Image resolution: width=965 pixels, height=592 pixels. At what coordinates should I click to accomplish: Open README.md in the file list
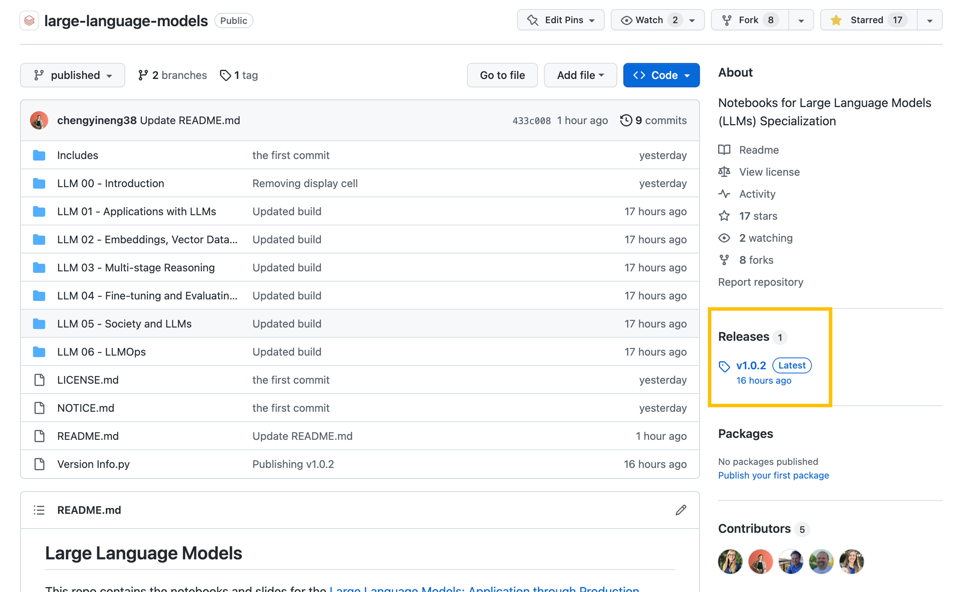88,436
